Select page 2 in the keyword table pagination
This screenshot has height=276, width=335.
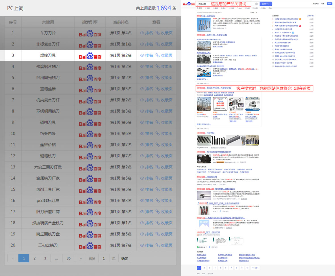(35, 258)
